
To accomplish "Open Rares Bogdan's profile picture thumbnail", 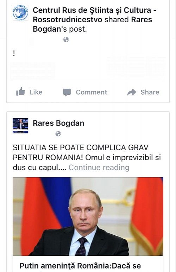I will point(20,125).
